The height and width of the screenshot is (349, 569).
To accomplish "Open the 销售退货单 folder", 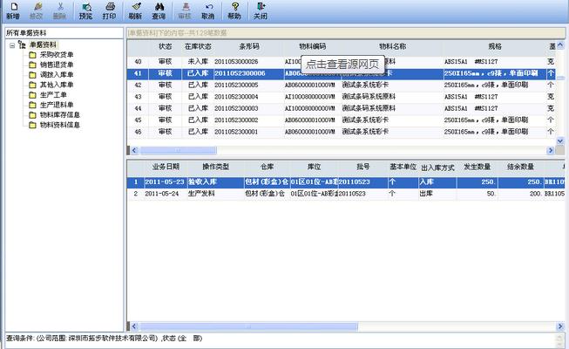I will tap(57, 65).
